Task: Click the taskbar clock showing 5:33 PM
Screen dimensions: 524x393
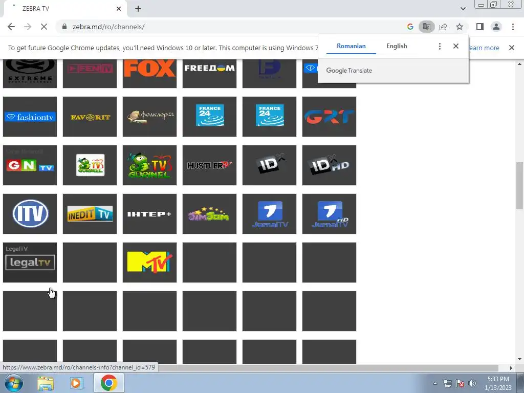Action: point(498,383)
